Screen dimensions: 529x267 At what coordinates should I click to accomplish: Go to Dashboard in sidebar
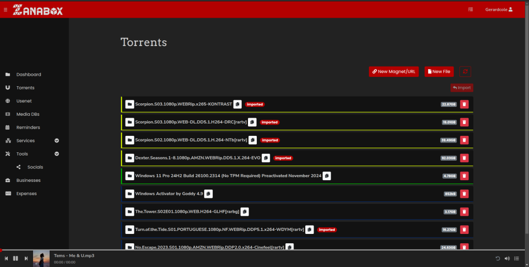tap(29, 74)
